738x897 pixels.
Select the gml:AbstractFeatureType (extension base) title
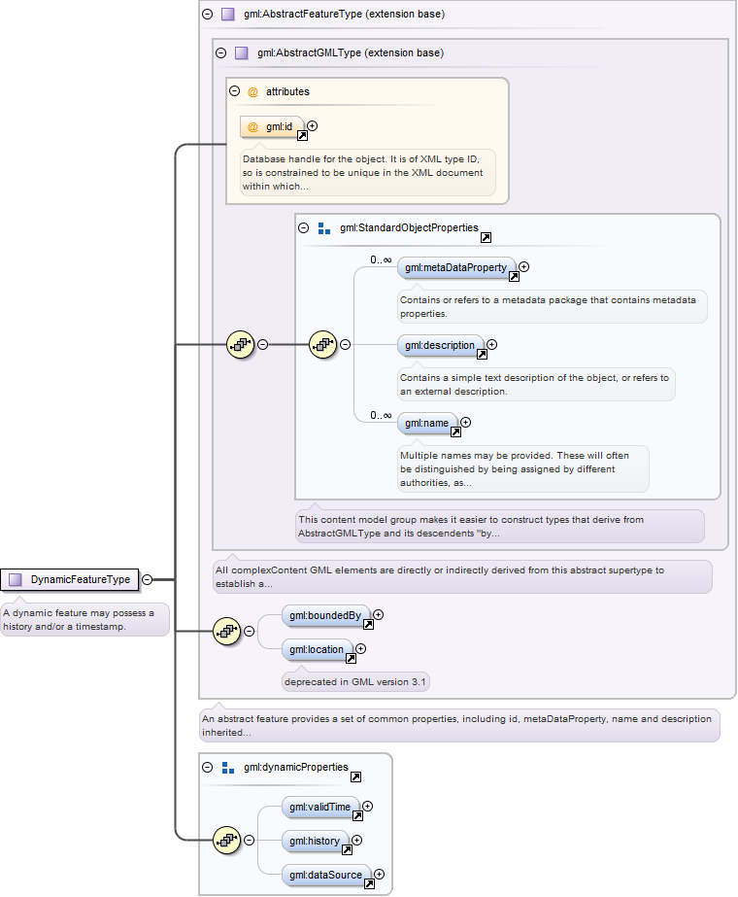coord(344,15)
